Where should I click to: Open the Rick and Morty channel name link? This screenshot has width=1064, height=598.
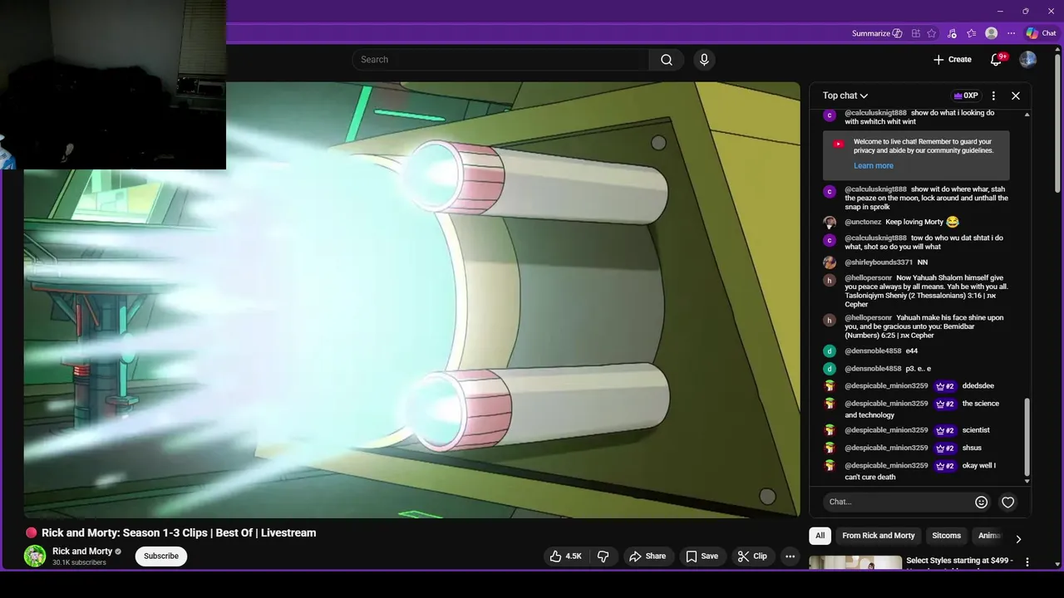click(x=82, y=551)
